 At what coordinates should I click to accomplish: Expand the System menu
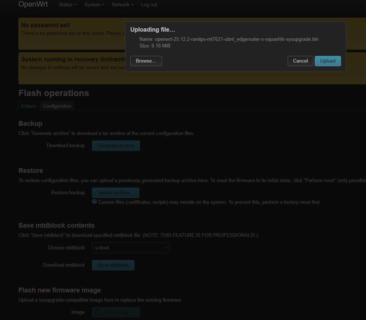pos(94,5)
